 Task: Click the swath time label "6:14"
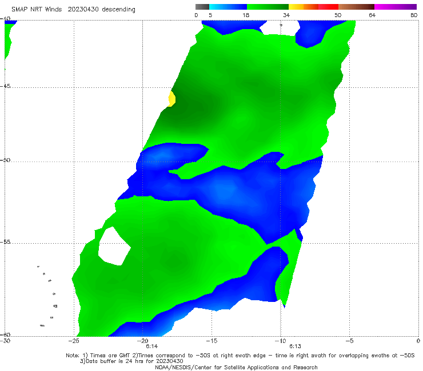coord(152,346)
